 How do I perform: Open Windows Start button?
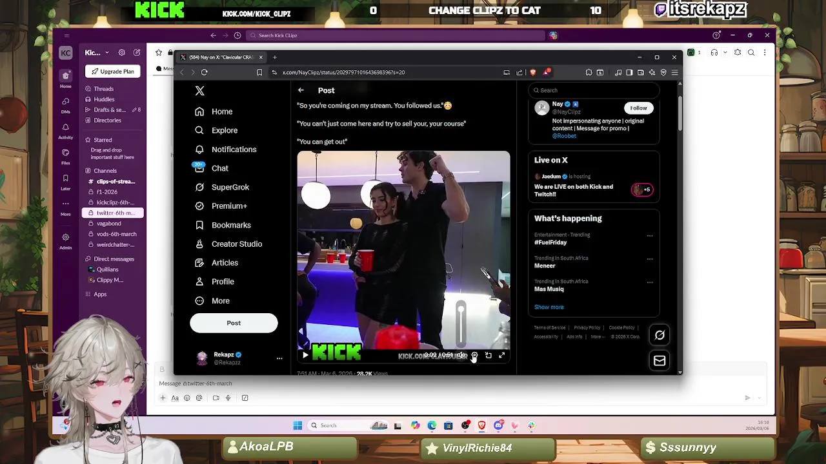click(x=297, y=425)
